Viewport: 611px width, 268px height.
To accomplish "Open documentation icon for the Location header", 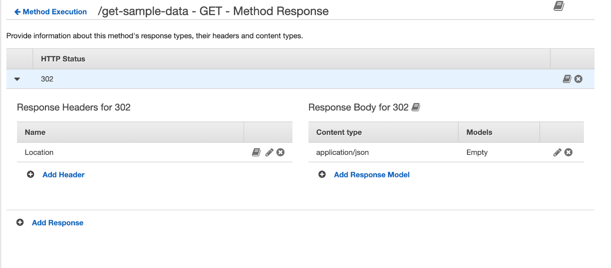I will (x=257, y=152).
